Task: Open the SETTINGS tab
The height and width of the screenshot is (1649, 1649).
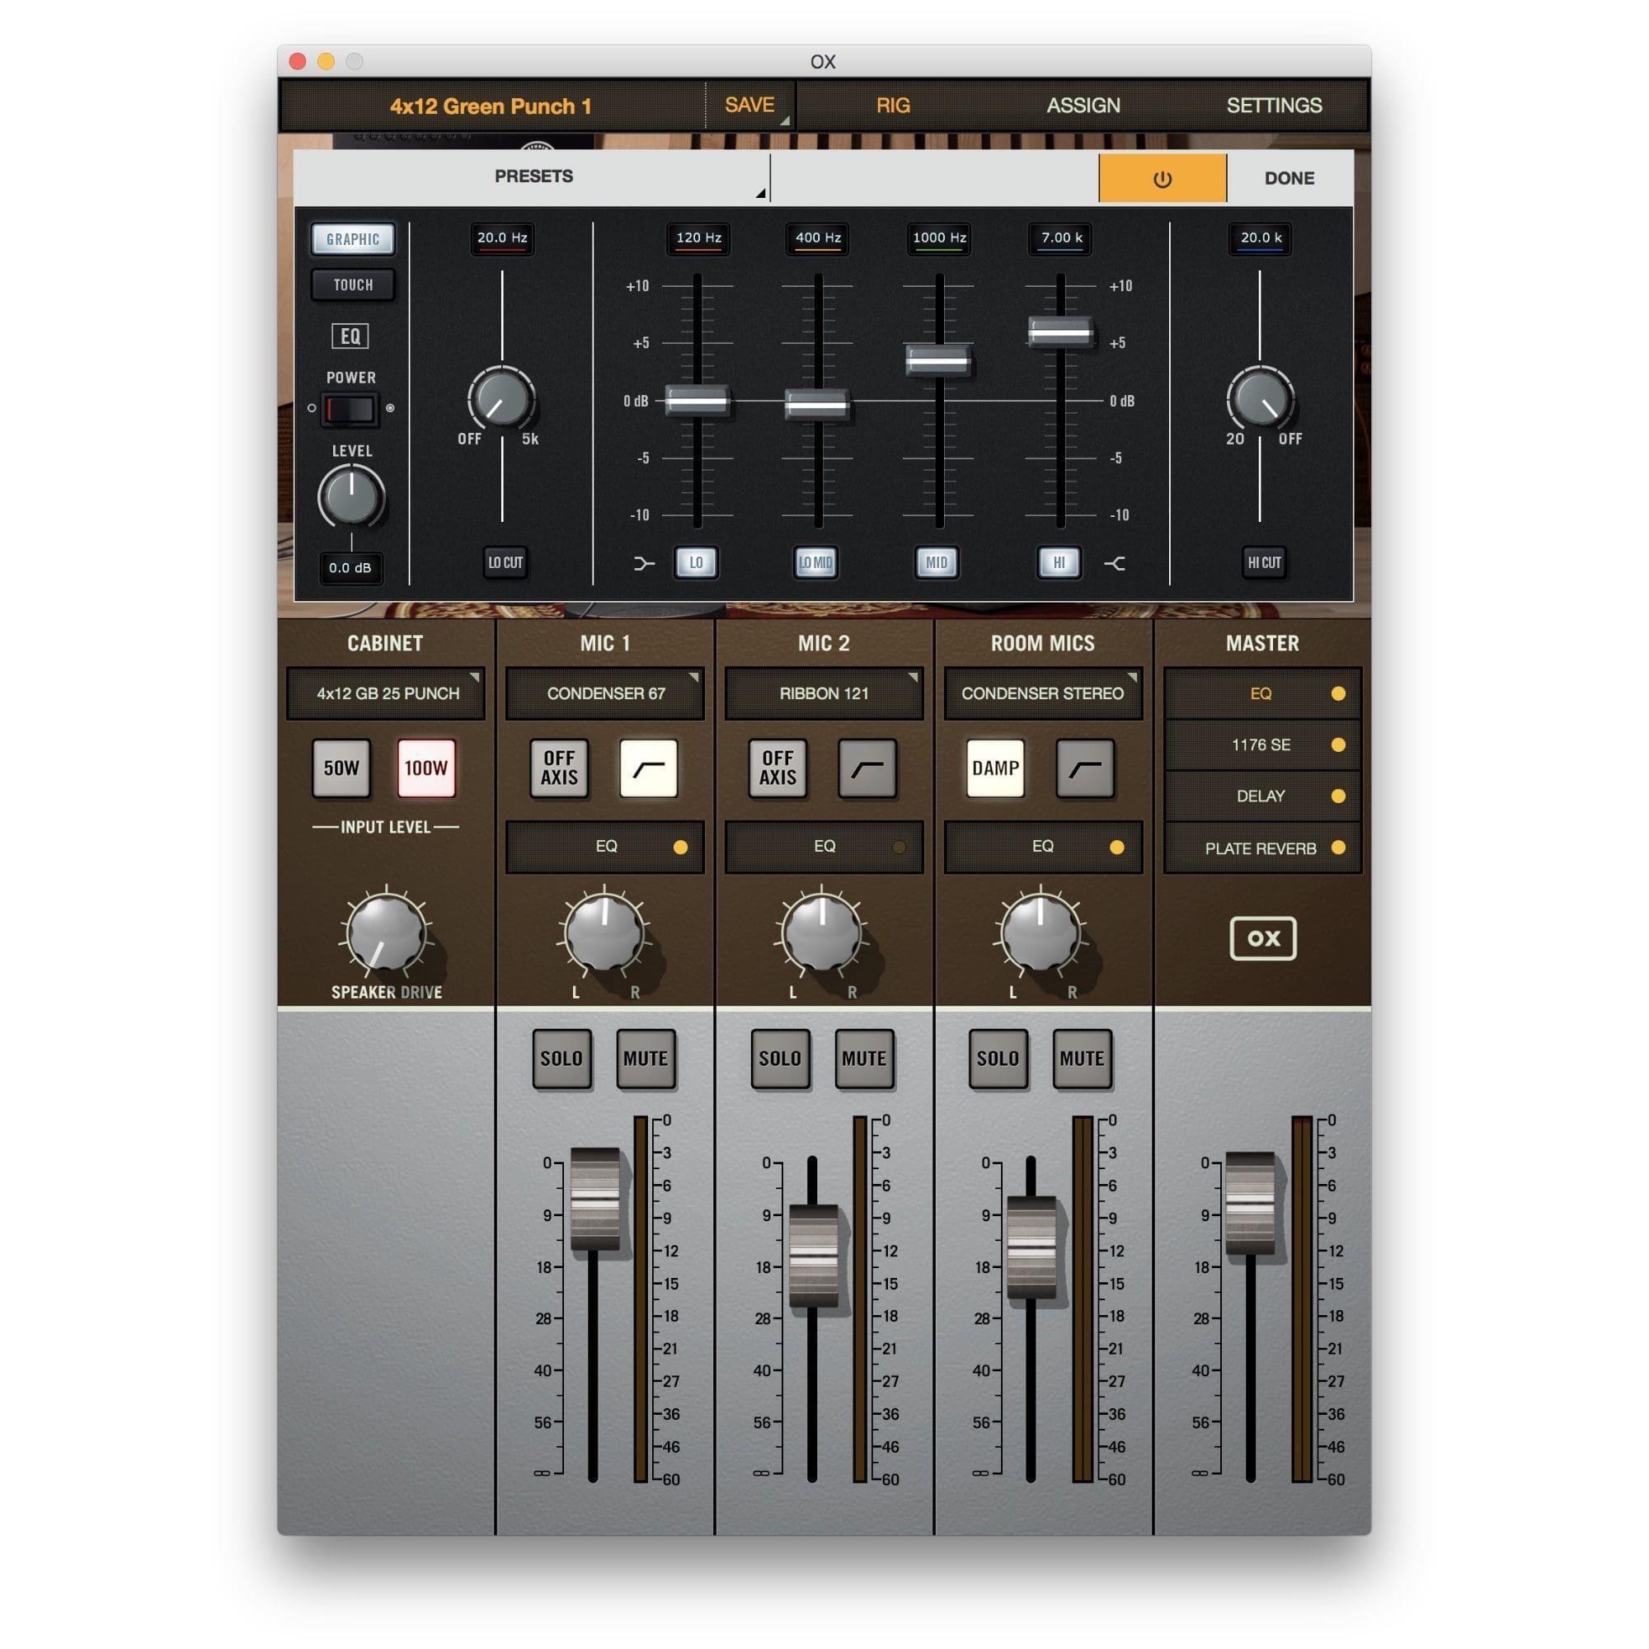Action: pyautogui.click(x=1274, y=105)
